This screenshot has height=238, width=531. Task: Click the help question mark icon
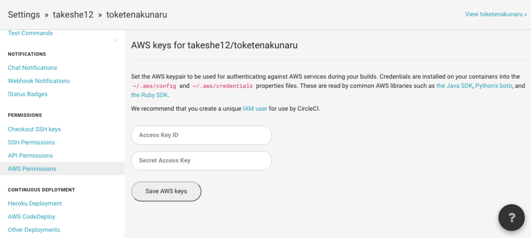coord(511,217)
